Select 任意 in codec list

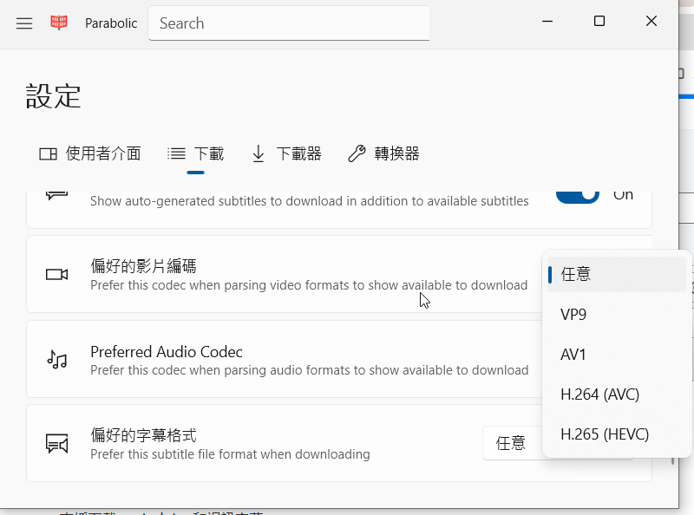[616, 274]
